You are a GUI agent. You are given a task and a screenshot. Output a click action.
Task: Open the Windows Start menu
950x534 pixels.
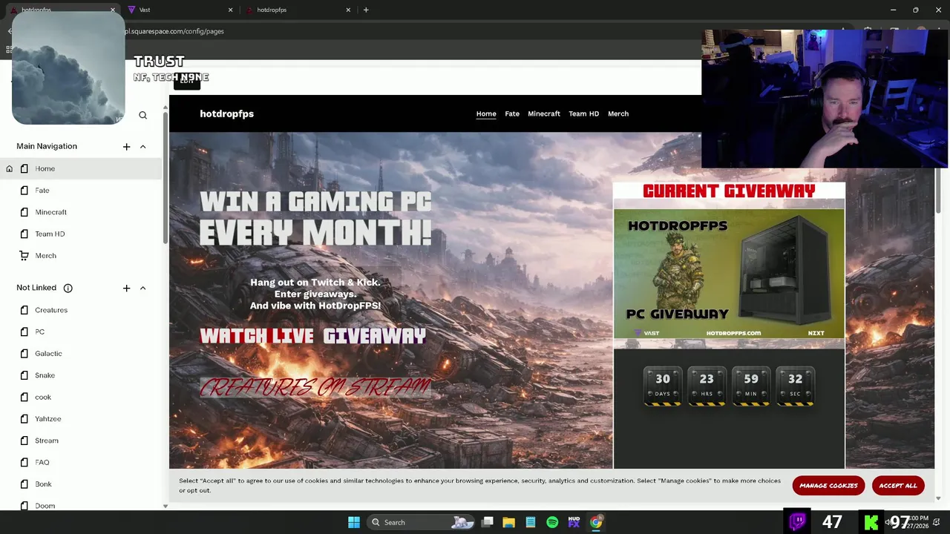354,522
